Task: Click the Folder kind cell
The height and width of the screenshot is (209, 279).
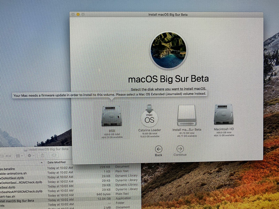Action: (120, 203)
